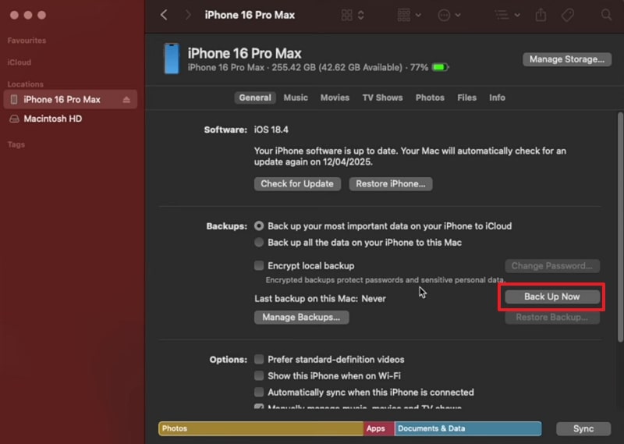Click the Sync button
624x444 pixels.
(583, 429)
